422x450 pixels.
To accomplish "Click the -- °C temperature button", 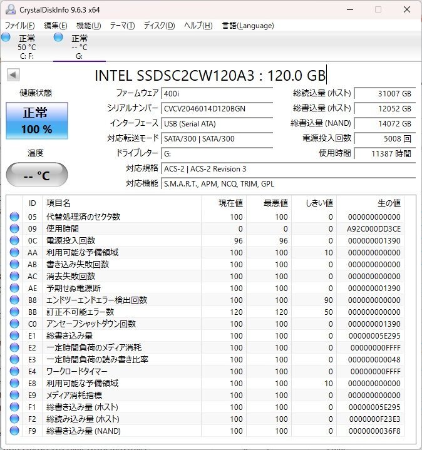I will coord(37,175).
